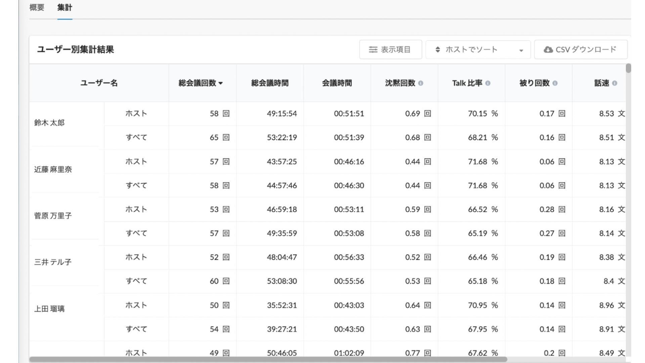Image resolution: width=645 pixels, height=363 pixels.
Task: Click the 会議時間 column header
Action: 337,83
